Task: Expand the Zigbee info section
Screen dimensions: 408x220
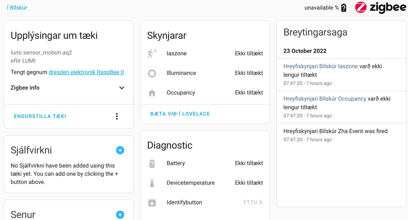Action: [68, 88]
